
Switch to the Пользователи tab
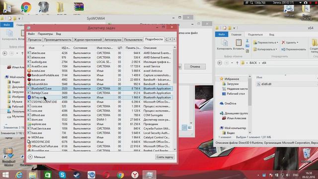coord(133,40)
